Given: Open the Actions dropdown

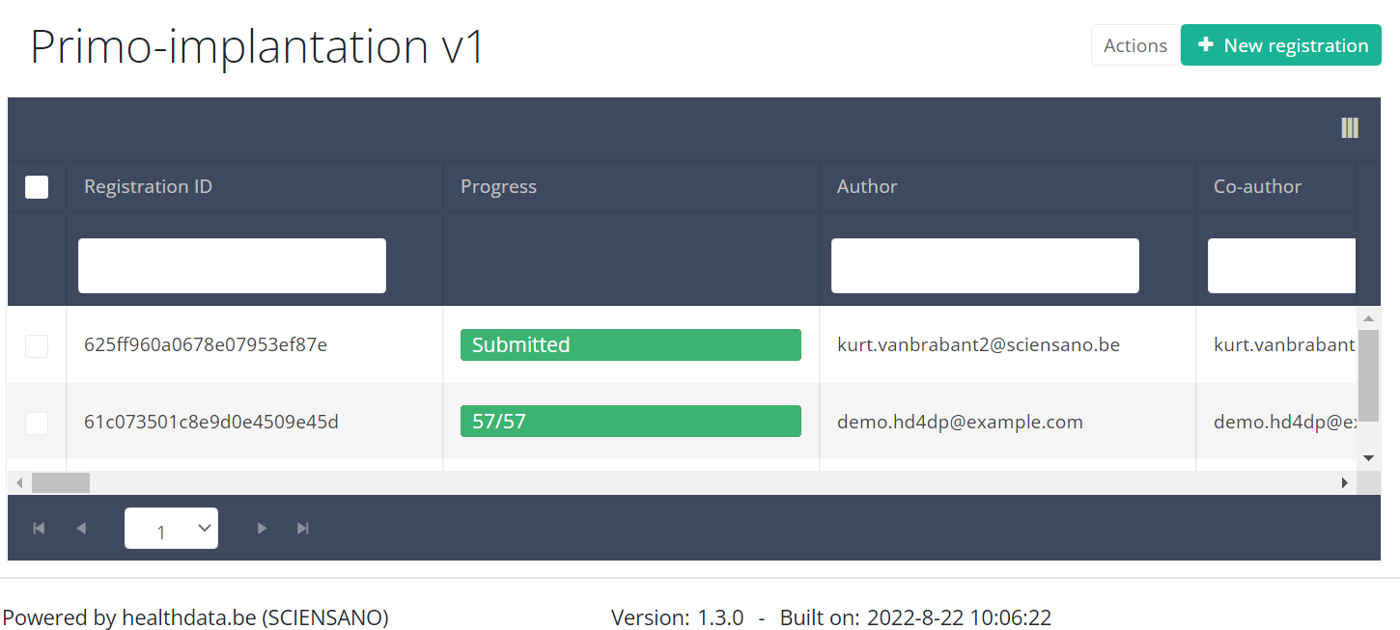Looking at the screenshot, I should [1134, 45].
